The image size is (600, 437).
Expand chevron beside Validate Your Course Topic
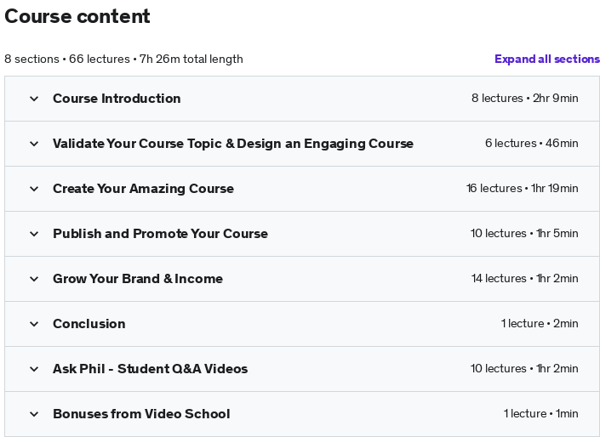click(34, 144)
